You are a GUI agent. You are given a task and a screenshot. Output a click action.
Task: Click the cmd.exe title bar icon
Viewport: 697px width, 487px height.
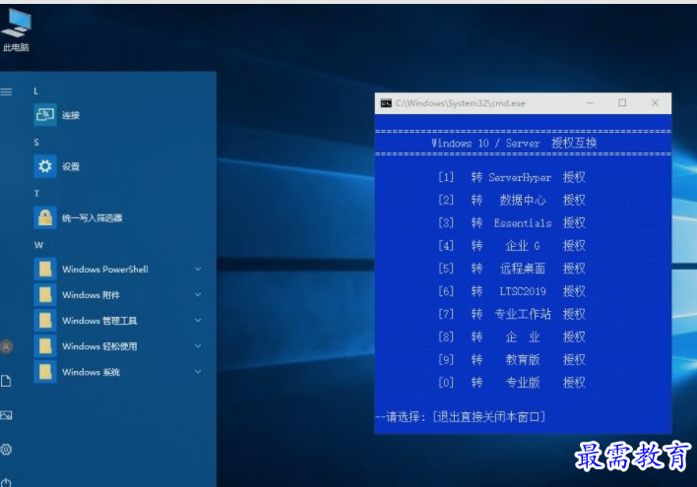[386, 103]
